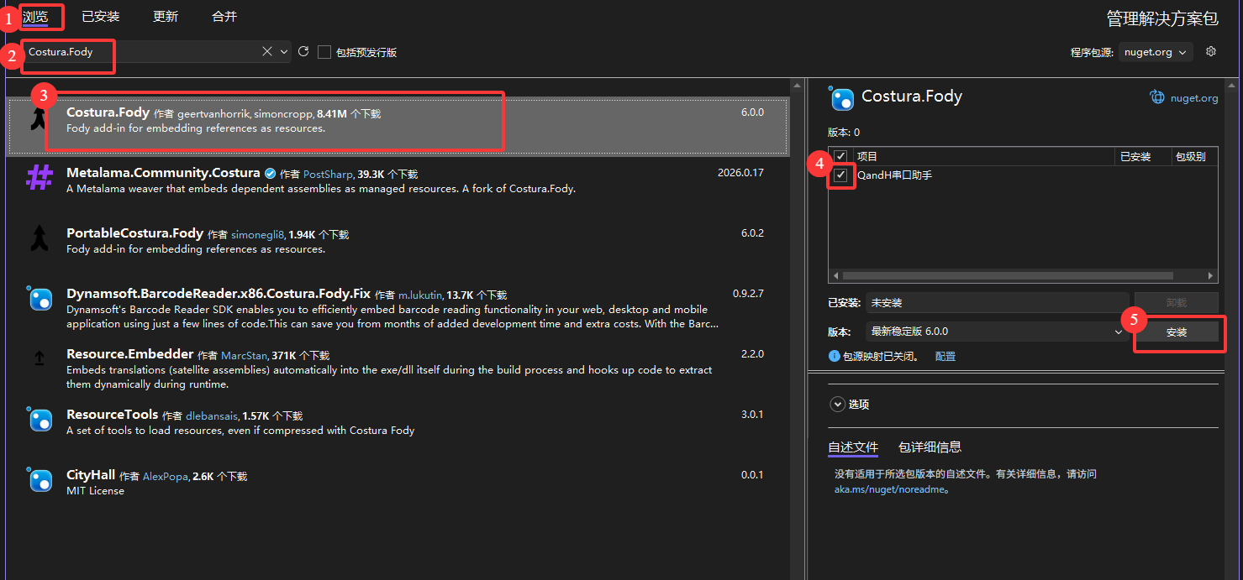Click PortableCostura.Fody package icon
The width and height of the screenshot is (1243, 580).
click(x=40, y=238)
